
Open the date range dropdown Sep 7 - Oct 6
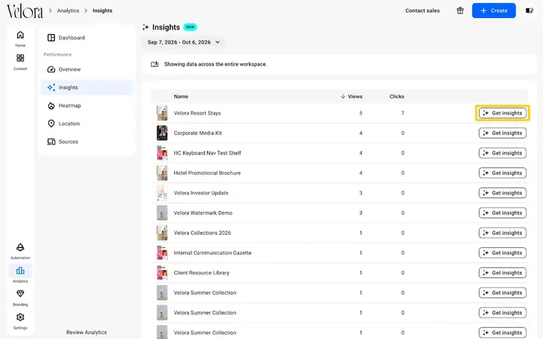tap(183, 42)
